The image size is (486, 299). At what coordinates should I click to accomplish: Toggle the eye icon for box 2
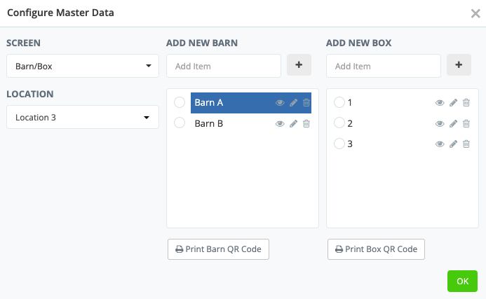click(x=440, y=124)
